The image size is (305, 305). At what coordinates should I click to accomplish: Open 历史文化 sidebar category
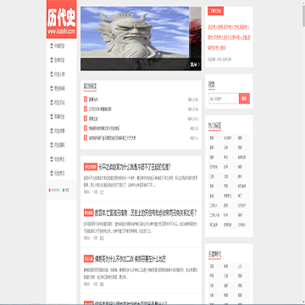tap(59, 103)
